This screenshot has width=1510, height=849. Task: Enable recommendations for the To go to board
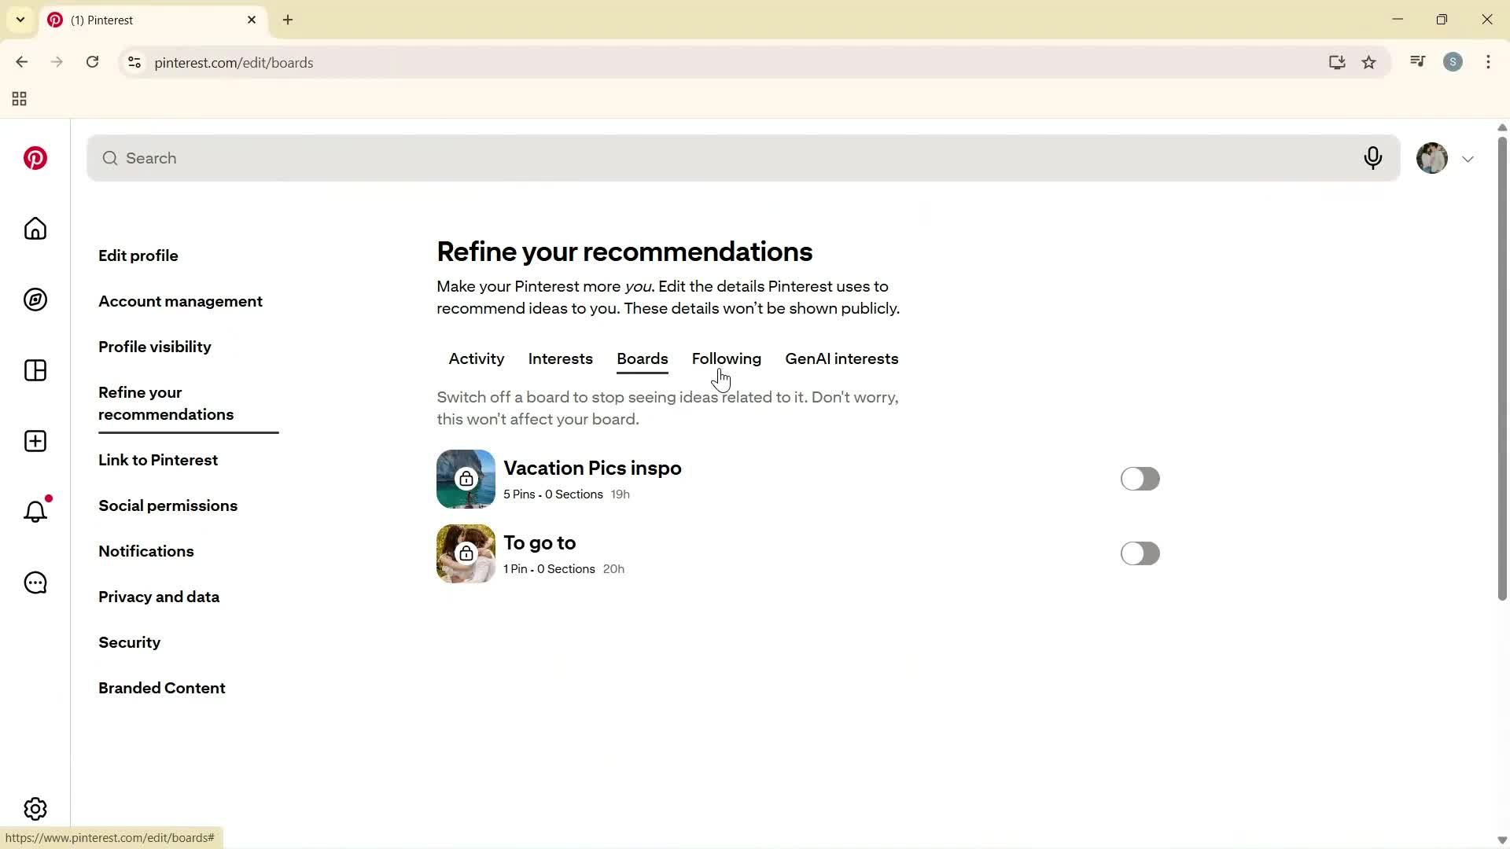pyautogui.click(x=1140, y=553)
